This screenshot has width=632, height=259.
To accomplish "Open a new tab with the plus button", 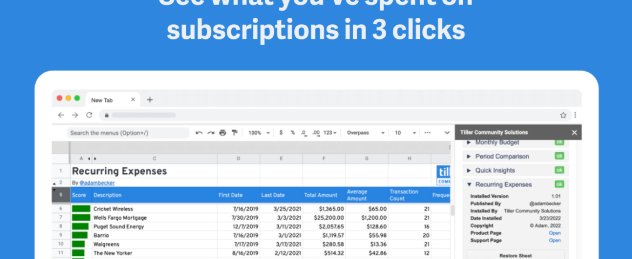I will tap(150, 99).
